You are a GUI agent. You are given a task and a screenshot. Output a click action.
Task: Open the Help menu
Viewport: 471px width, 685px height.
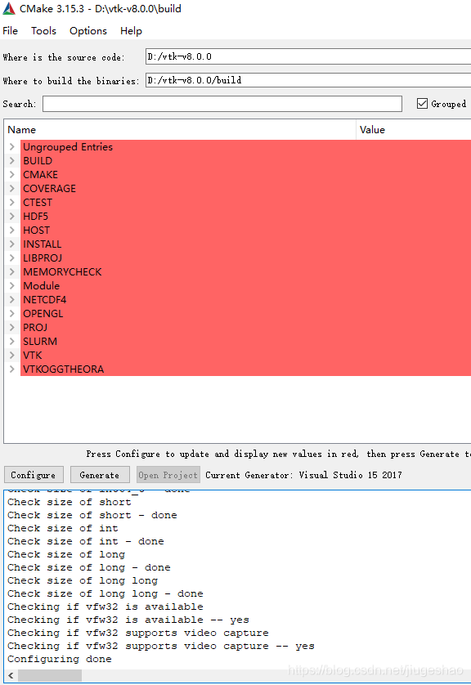point(131,31)
